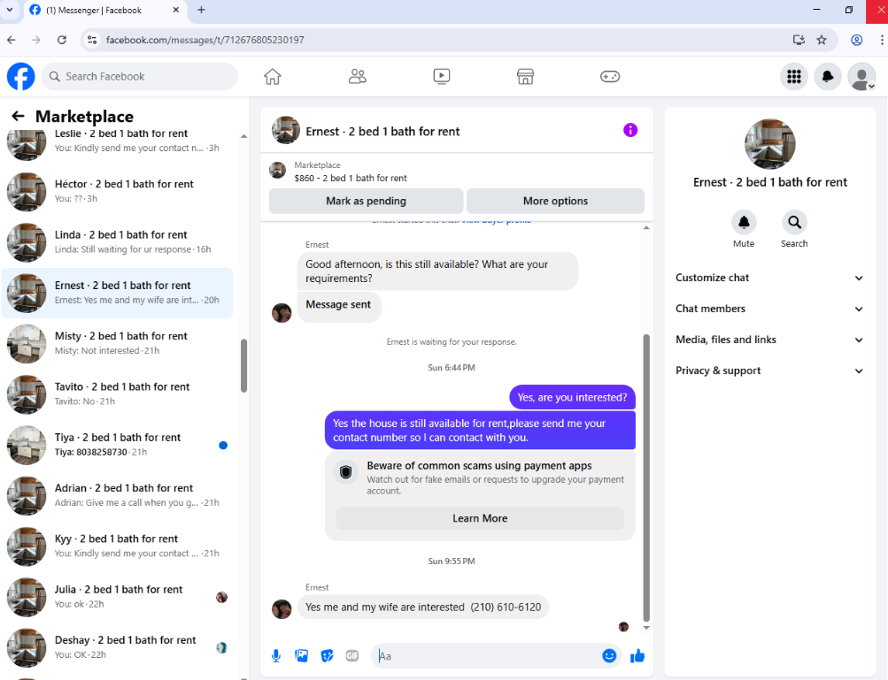Open the Adrian conversation
The height and width of the screenshot is (680, 888).
pyautogui.click(x=117, y=495)
